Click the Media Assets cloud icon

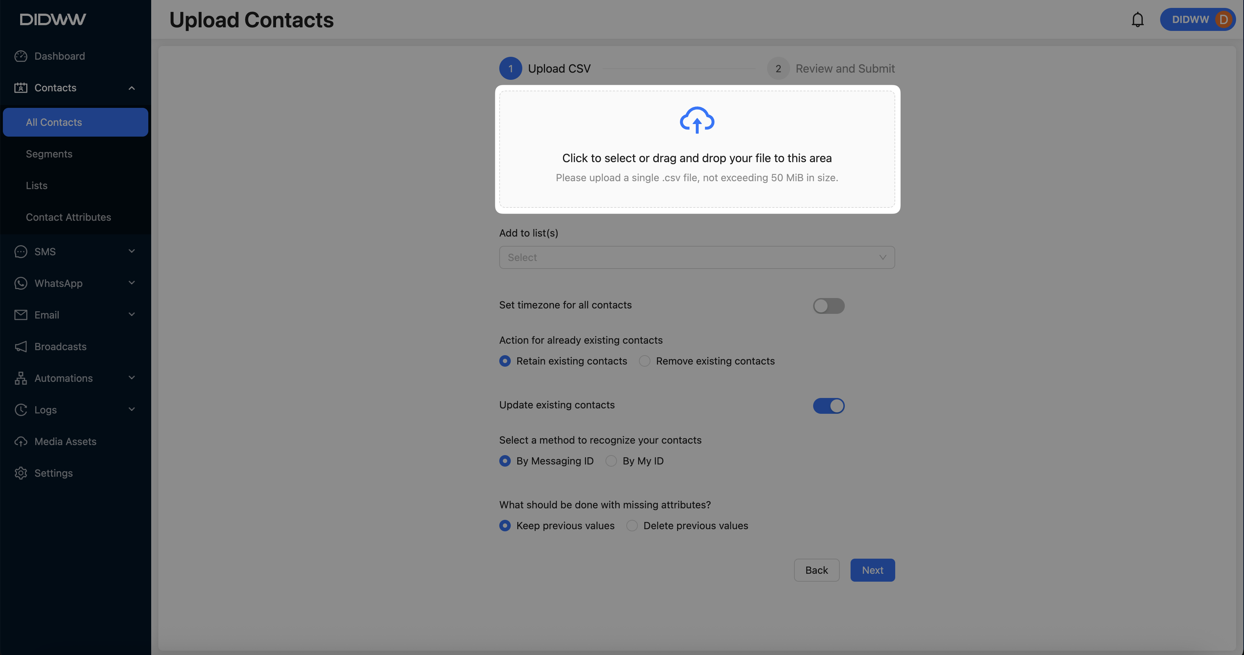click(x=21, y=442)
